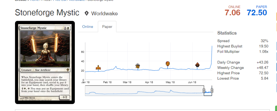Click the Battlebond set icon near June
277x111 pixels.
click(x=197, y=65)
